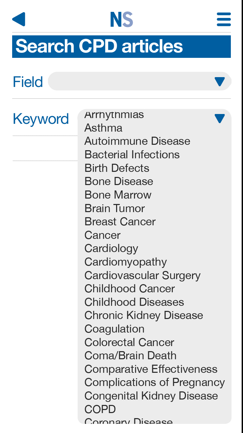Collapse the Keyword dropdown arrow
The image size is (243, 433).
(x=220, y=118)
